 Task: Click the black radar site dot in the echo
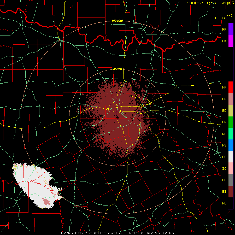118,117
